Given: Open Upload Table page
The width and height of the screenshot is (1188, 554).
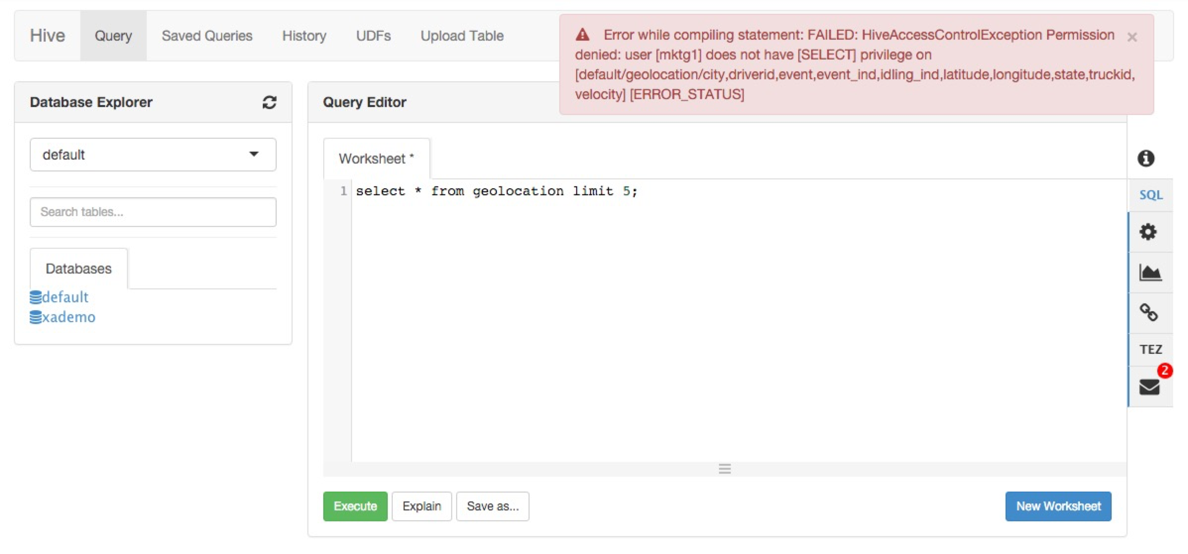Looking at the screenshot, I should click(462, 36).
